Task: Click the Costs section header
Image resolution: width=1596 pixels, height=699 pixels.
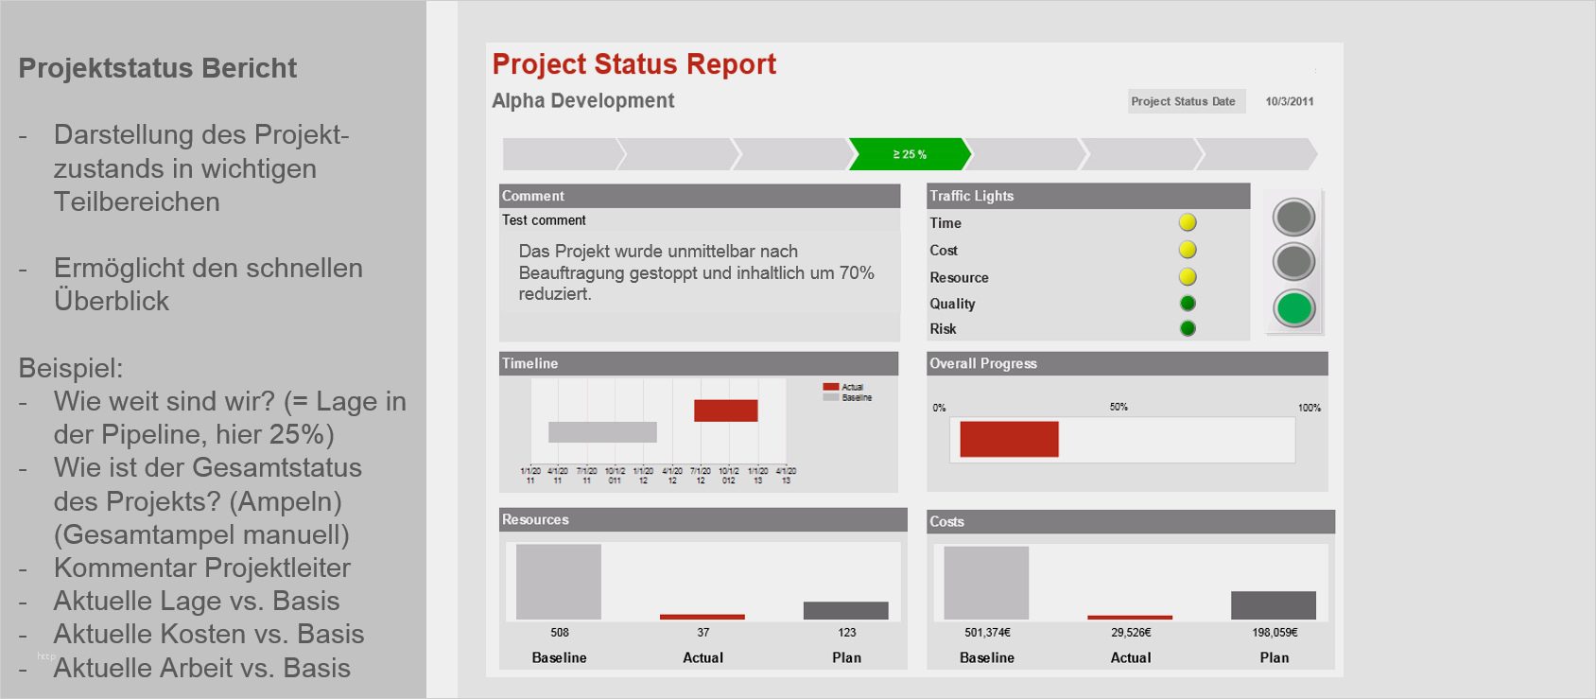Action: pos(1131,521)
